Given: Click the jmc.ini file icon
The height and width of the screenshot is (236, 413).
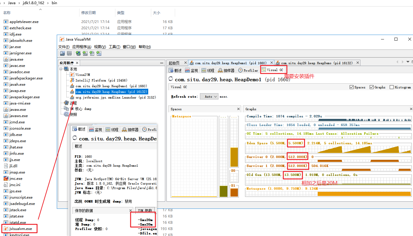Looking at the screenshot, I should [x=6, y=185].
